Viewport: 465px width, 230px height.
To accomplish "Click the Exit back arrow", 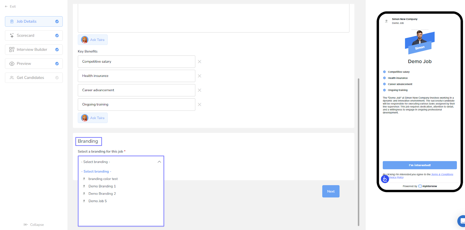I will click(6, 6).
